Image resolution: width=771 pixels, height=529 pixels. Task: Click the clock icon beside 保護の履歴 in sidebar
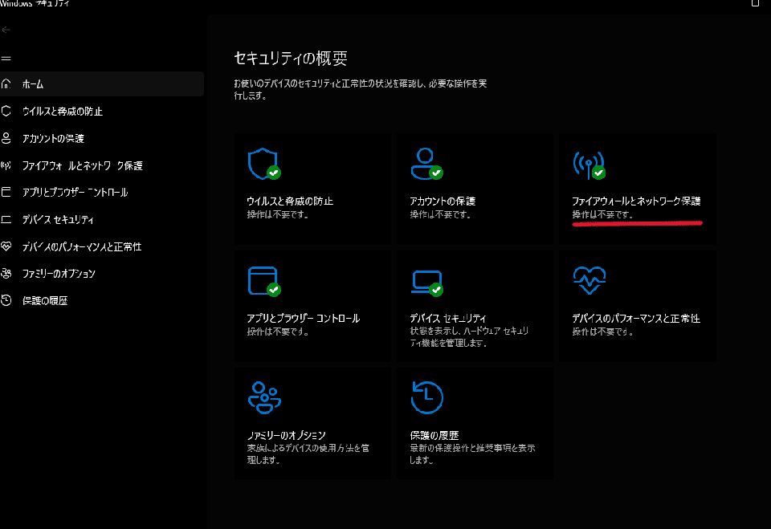pyautogui.click(x=6, y=300)
